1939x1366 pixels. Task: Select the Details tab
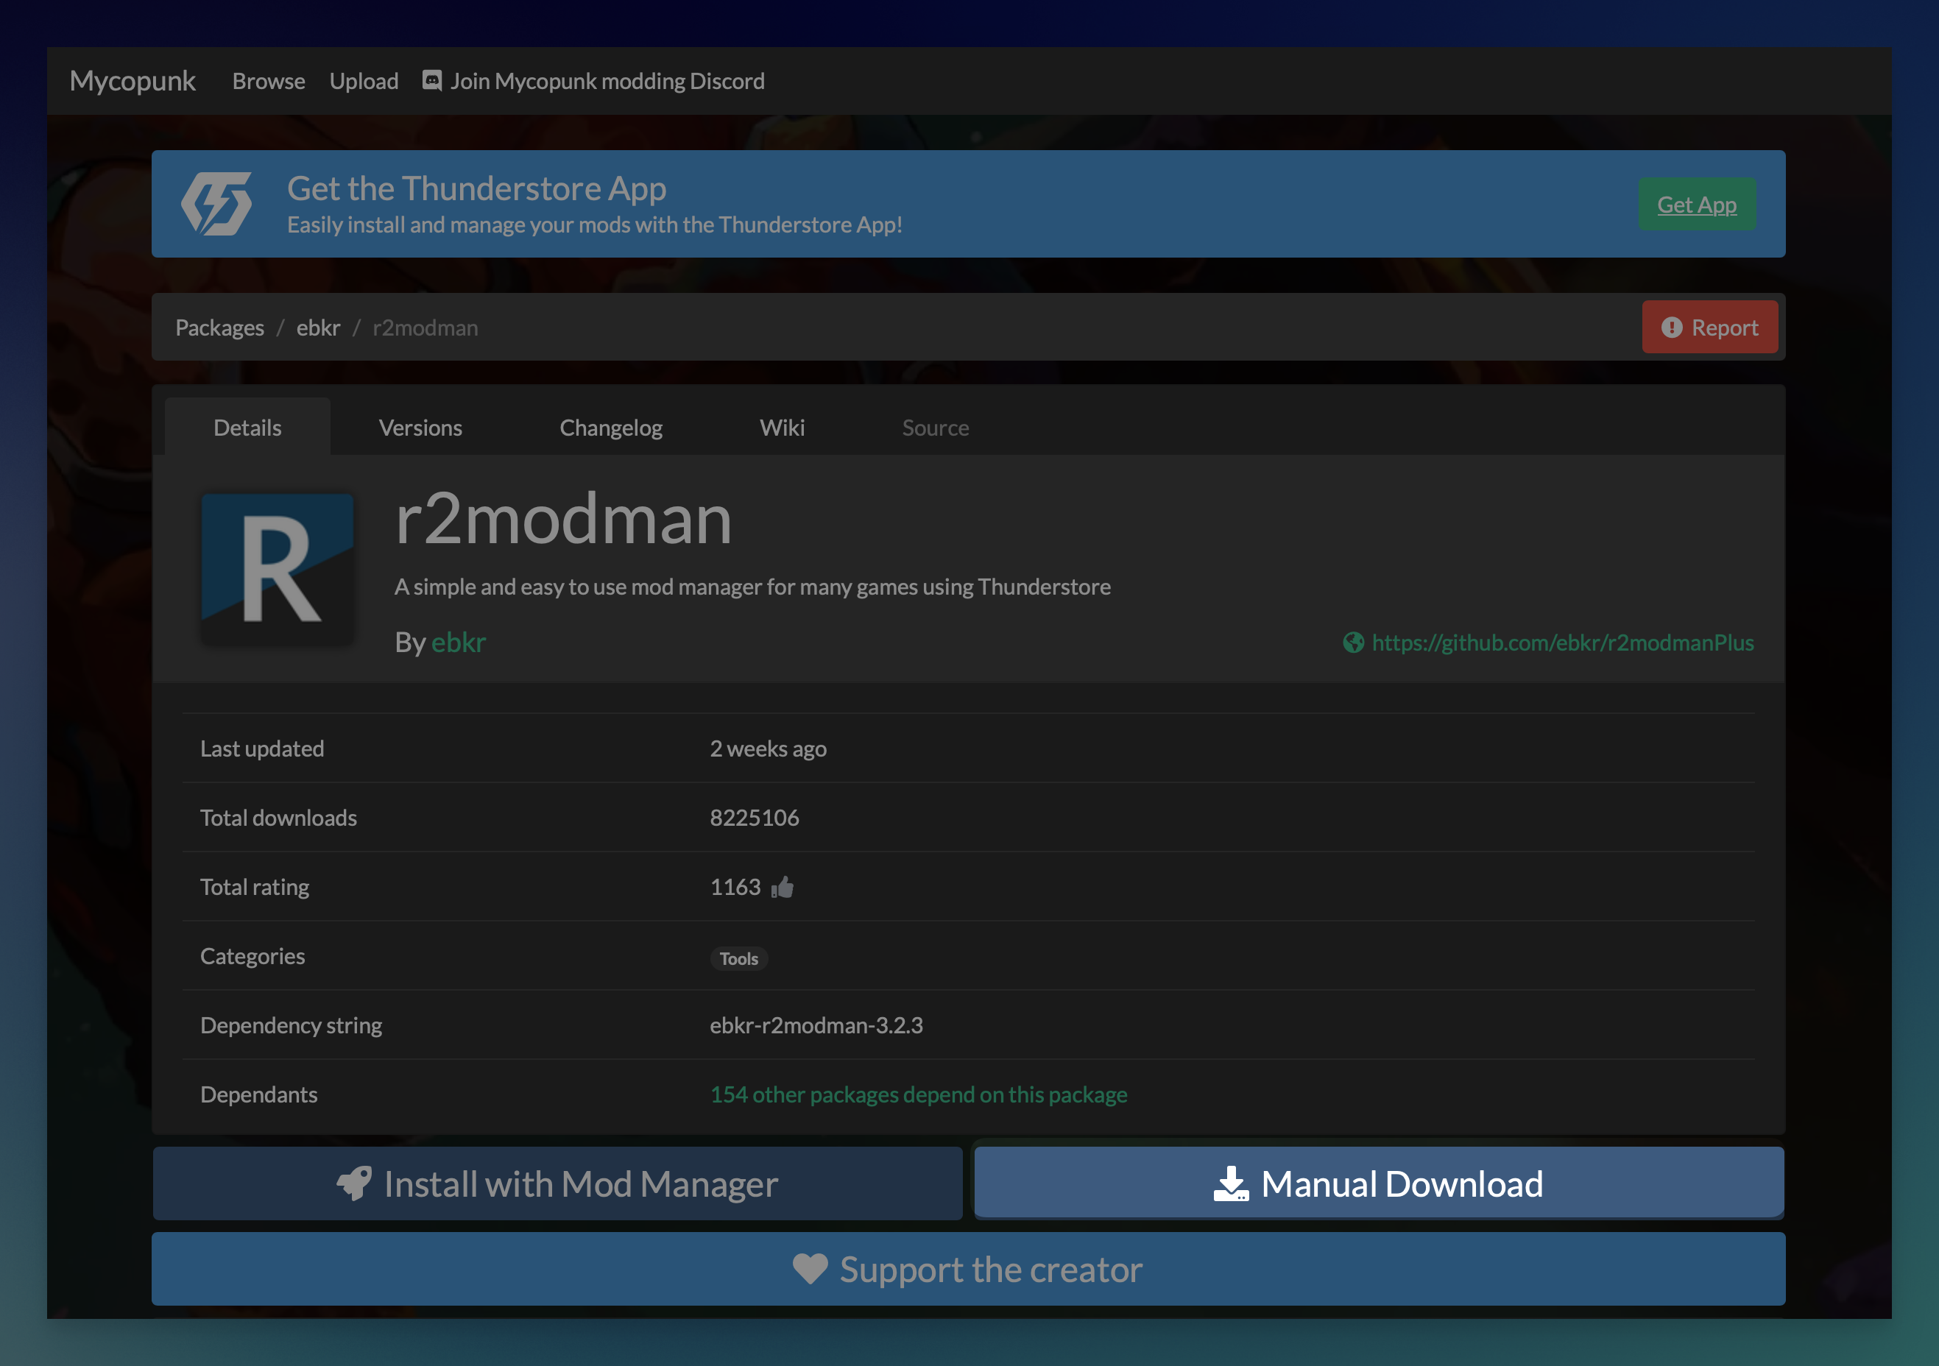pyautogui.click(x=247, y=427)
